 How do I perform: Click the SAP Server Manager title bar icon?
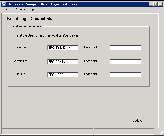[4, 4]
